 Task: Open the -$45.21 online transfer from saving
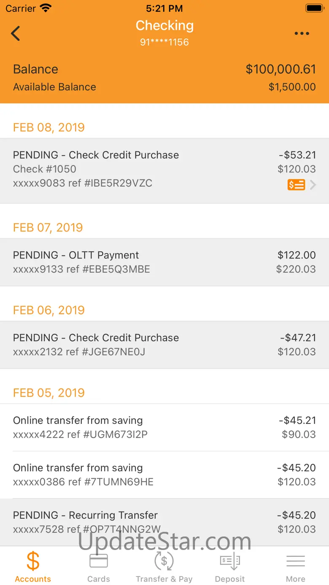coord(164,427)
